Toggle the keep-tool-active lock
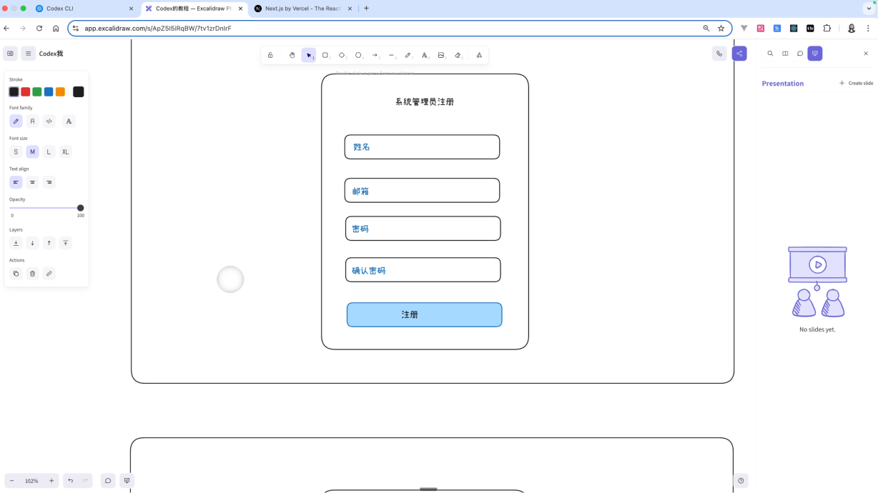 [x=270, y=55]
